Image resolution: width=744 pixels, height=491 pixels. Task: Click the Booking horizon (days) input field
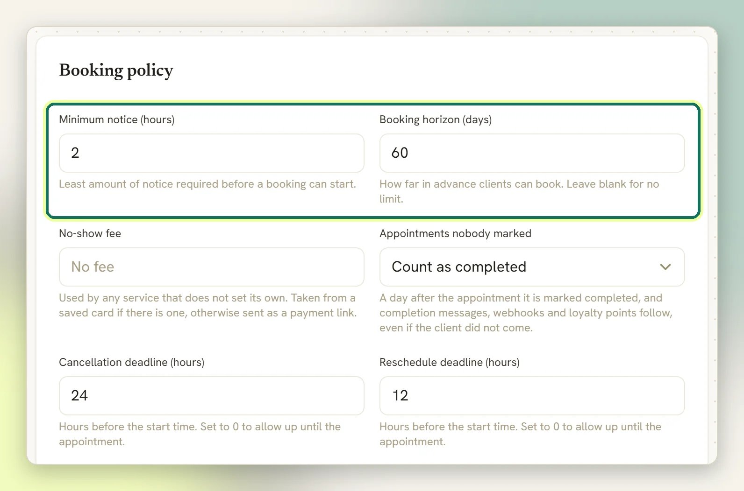(x=532, y=153)
